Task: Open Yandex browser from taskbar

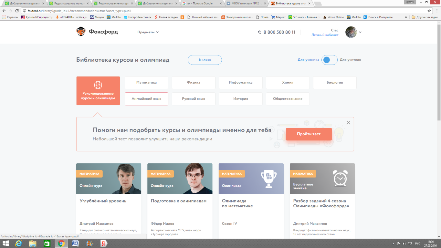Action: (x=103, y=243)
